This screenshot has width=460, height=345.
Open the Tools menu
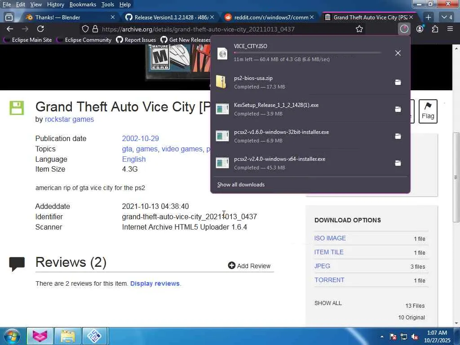108,4
